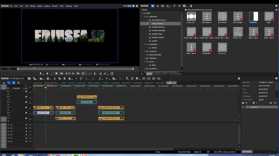Screen dimensions: 279x156
Task: Click the camera snapshot icon in timeline toolbar
Action: (x=29, y=79)
